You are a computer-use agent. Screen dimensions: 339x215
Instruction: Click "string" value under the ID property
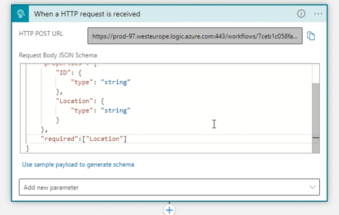click(x=116, y=82)
